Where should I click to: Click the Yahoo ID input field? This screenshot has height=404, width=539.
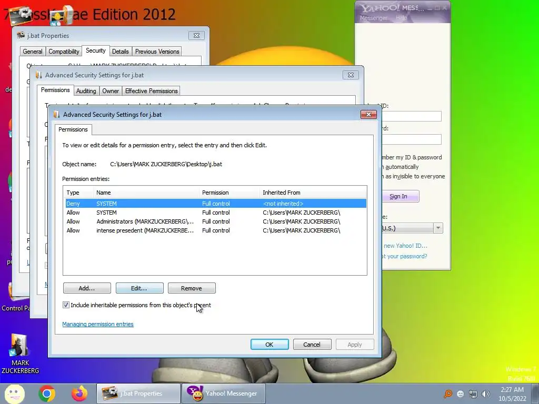coord(411,116)
